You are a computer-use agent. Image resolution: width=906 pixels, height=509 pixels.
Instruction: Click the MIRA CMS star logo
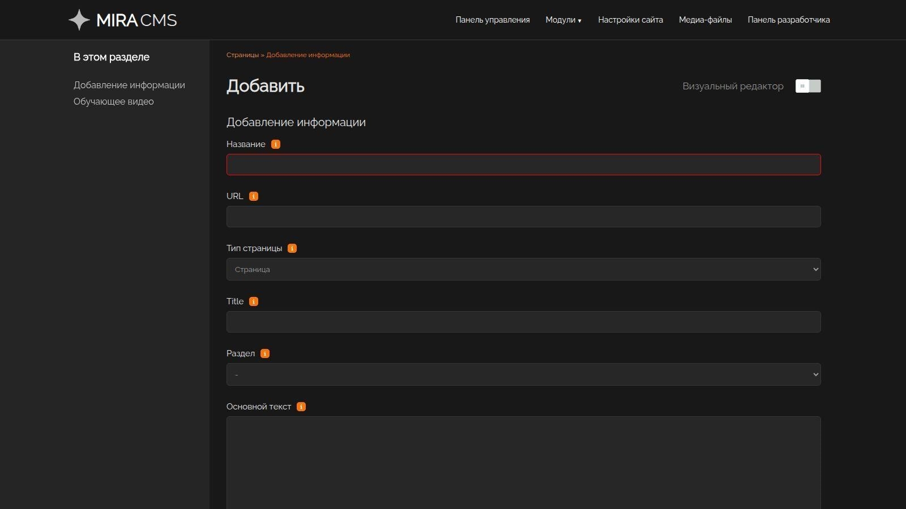[x=79, y=20]
